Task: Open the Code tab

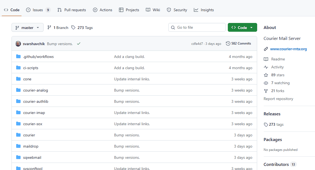Action: pos(12,10)
